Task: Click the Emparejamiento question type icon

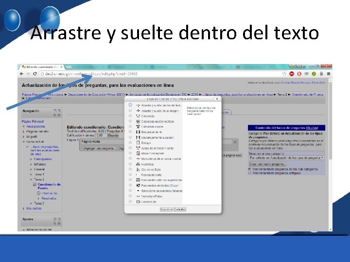Action: 138,132
